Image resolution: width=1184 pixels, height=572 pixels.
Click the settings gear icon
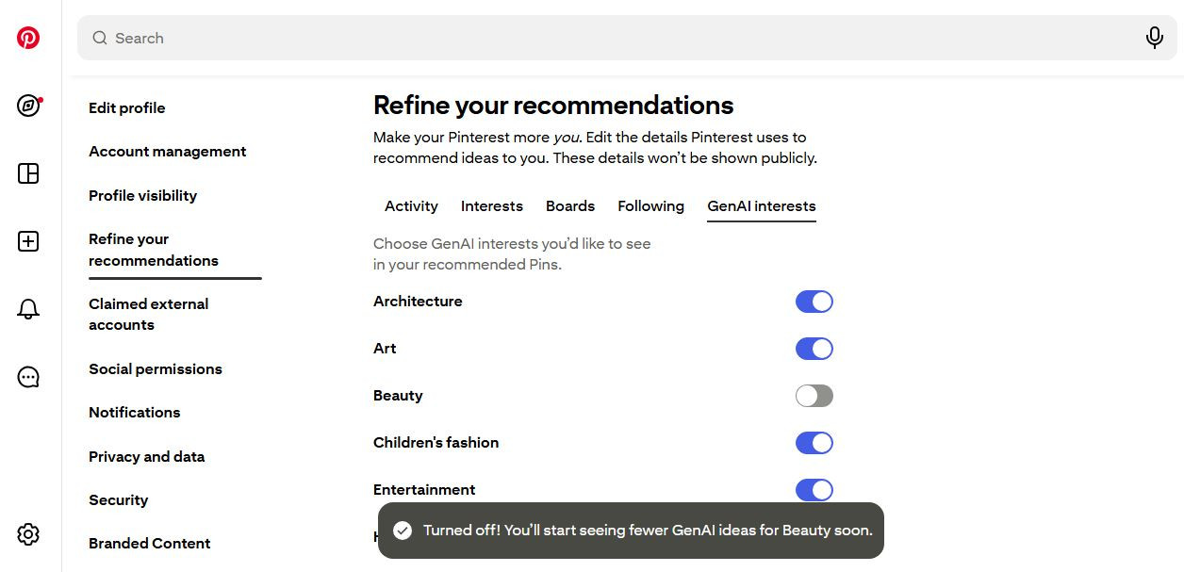[x=28, y=534]
